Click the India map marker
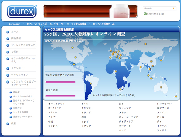The image size is (181, 137). click(x=141, y=67)
